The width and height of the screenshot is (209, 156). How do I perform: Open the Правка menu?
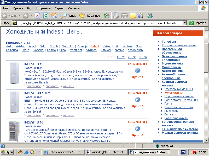pyautogui.click(x=18, y=8)
